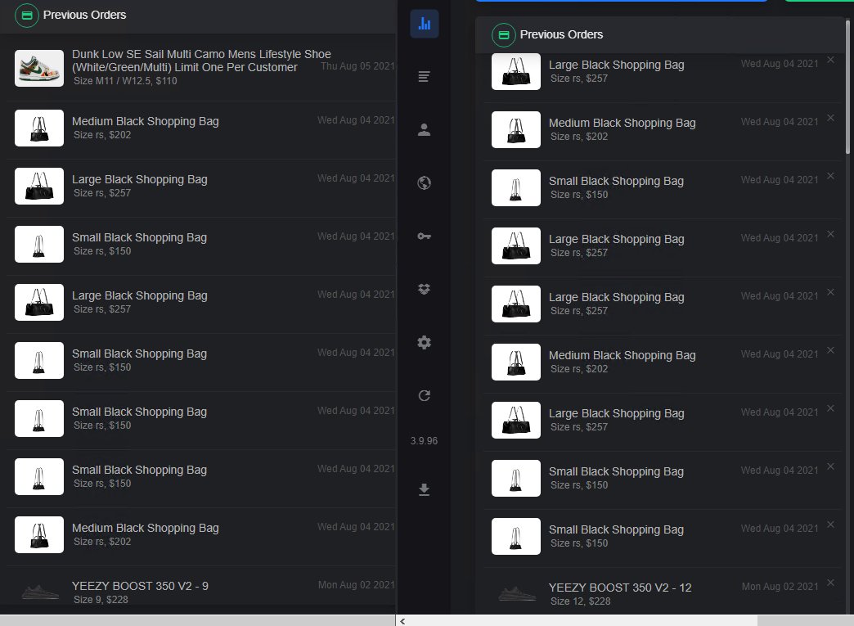Click Mon Aug 02 2021 in left panel
This screenshot has width=854, height=626.
(356, 584)
